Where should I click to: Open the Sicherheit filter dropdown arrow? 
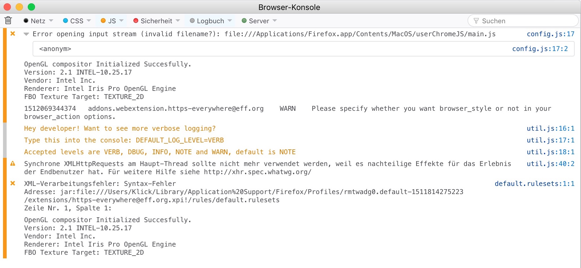pyautogui.click(x=178, y=21)
